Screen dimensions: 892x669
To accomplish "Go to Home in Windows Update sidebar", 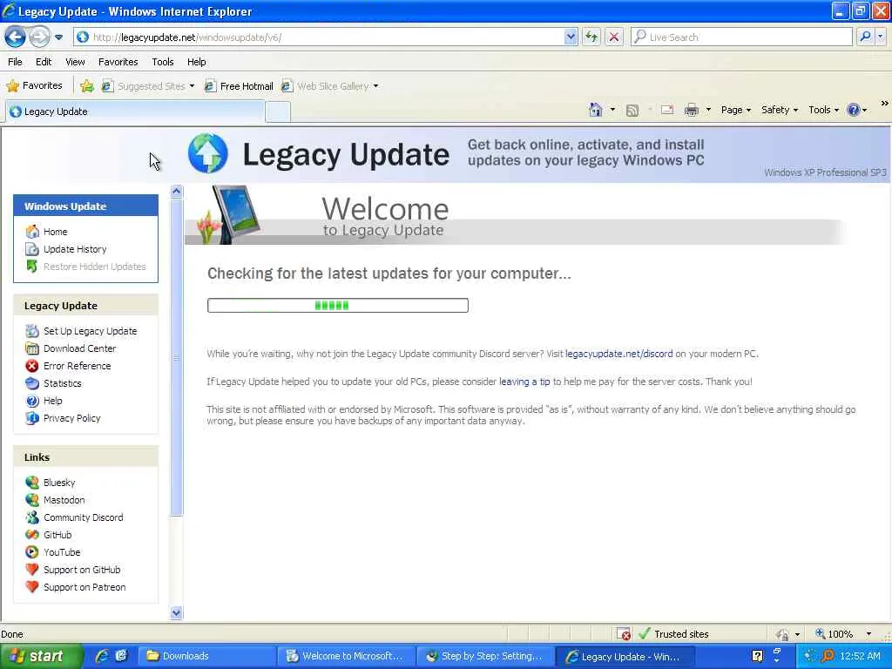I will point(55,232).
